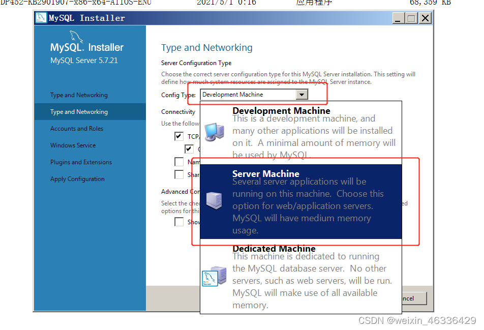Open the Config Type dropdown arrow
484x330 pixels.
301,95
